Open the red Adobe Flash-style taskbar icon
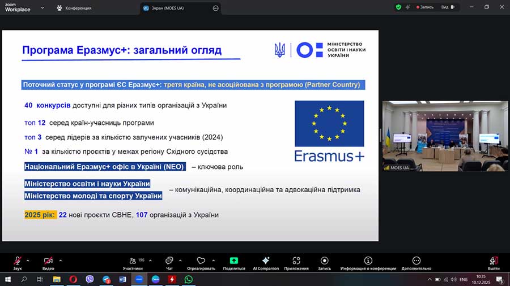Screen dimensions: 510x286 click(x=172, y=279)
